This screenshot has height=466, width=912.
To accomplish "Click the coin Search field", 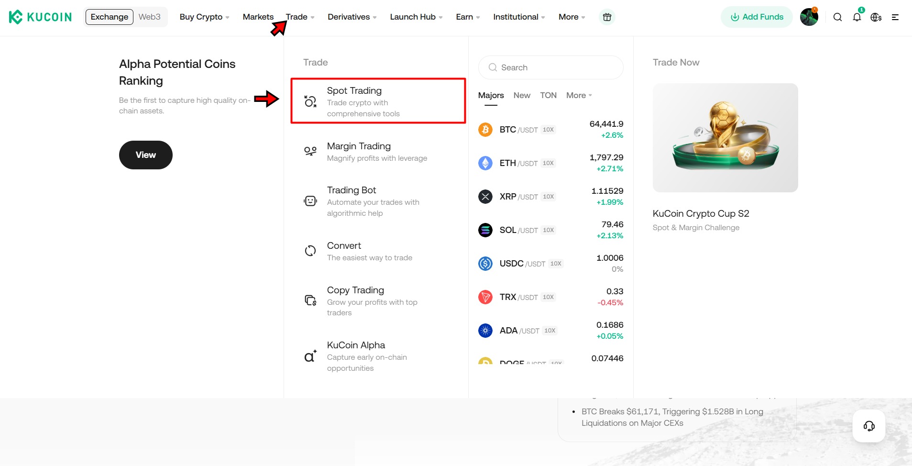I will 550,67.
